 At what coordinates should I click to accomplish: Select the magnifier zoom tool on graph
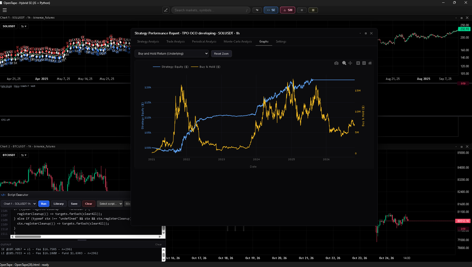[344, 63]
